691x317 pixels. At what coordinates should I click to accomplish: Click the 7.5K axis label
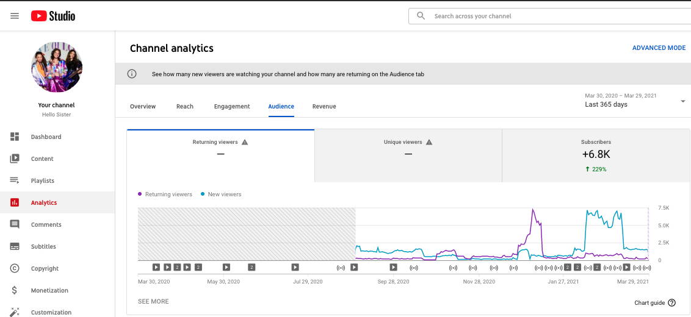click(664, 208)
